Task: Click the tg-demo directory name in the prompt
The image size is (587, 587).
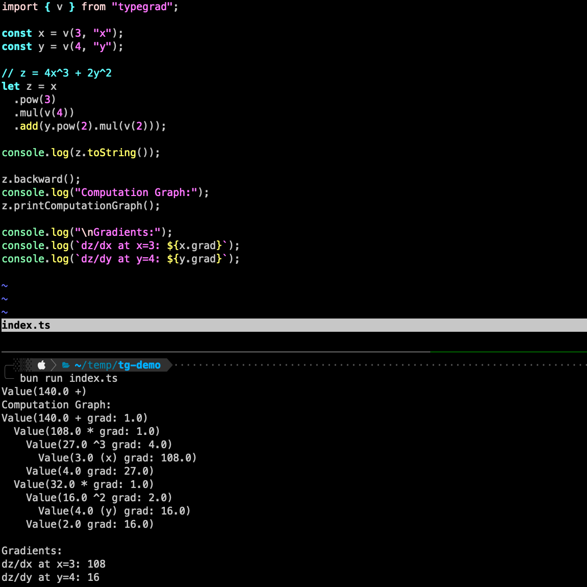Action: click(139, 365)
